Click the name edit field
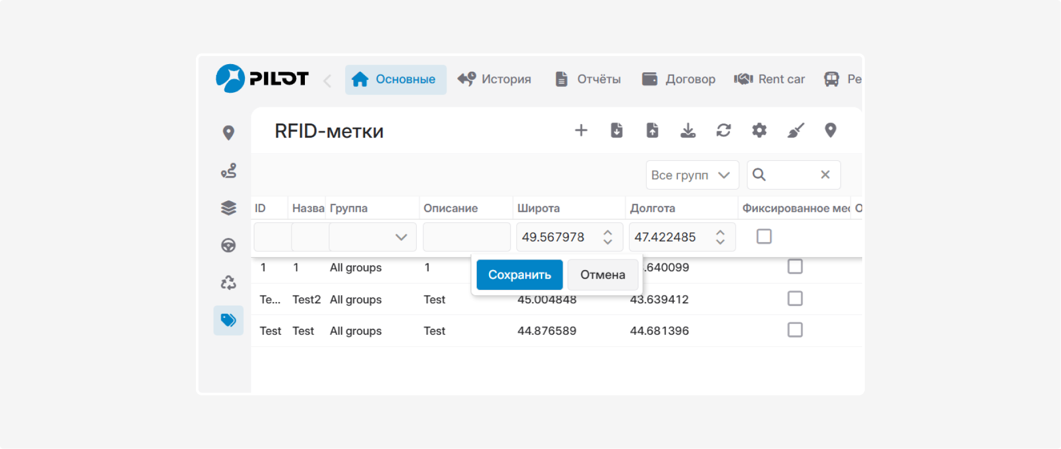 [310, 237]
